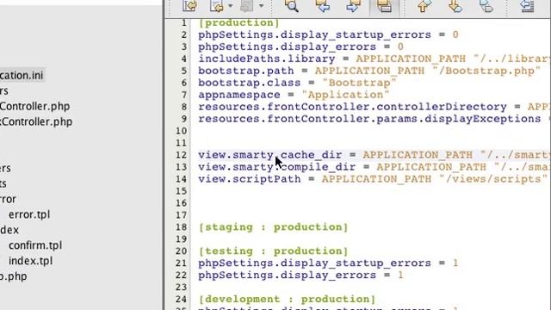Viewport: 551px width, 310px height.
Task: Go back with the back-navigation document icon
Action: coord(217,6)
